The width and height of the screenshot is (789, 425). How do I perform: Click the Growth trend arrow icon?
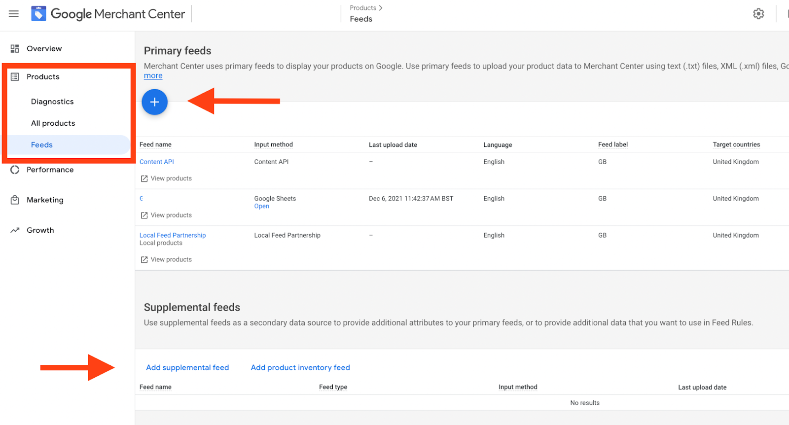[x=15, y=230]
